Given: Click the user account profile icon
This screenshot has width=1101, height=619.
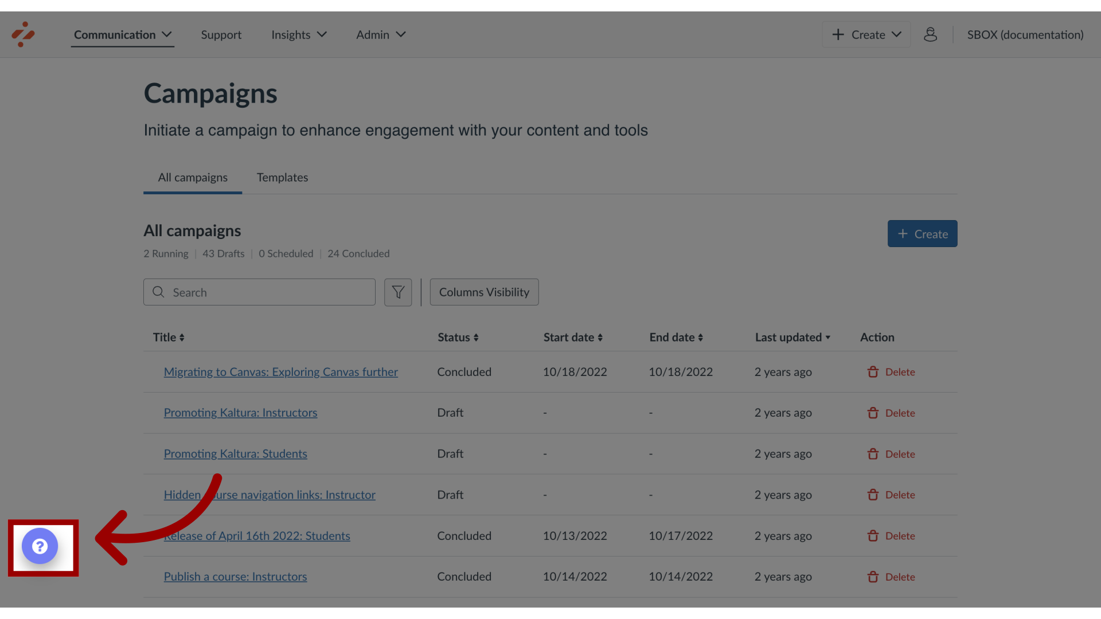Looking at the screenshot, I should coord(931,34).
